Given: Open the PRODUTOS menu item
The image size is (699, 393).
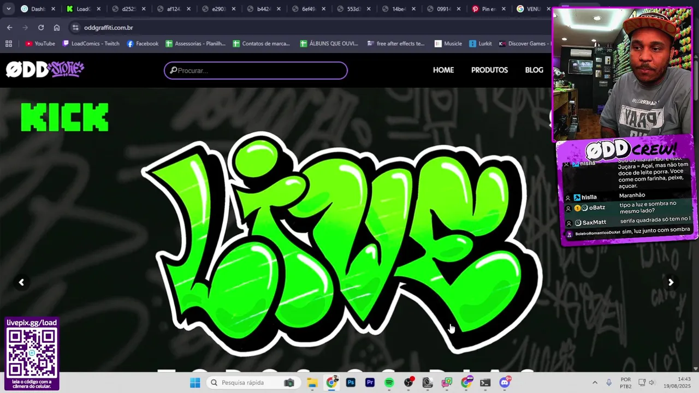Looking at the screenshot, I should click(489, 70).
